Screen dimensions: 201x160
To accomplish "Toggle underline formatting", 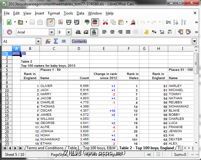I will 93,32.
